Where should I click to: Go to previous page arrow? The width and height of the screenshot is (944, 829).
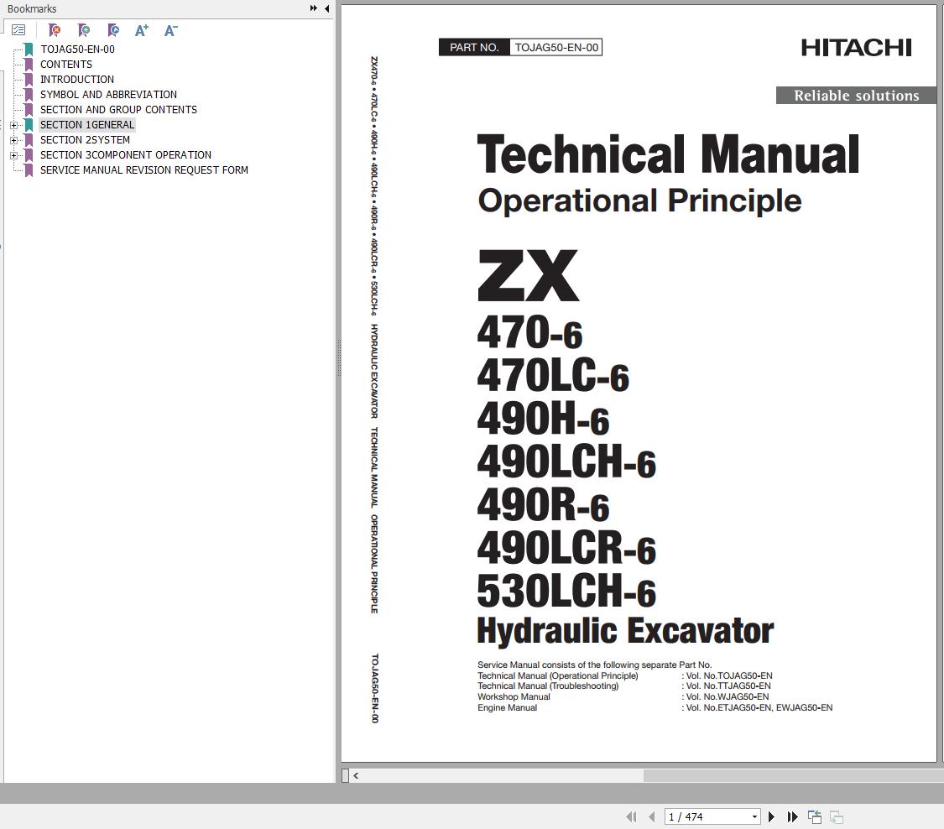tap(652, 817)
